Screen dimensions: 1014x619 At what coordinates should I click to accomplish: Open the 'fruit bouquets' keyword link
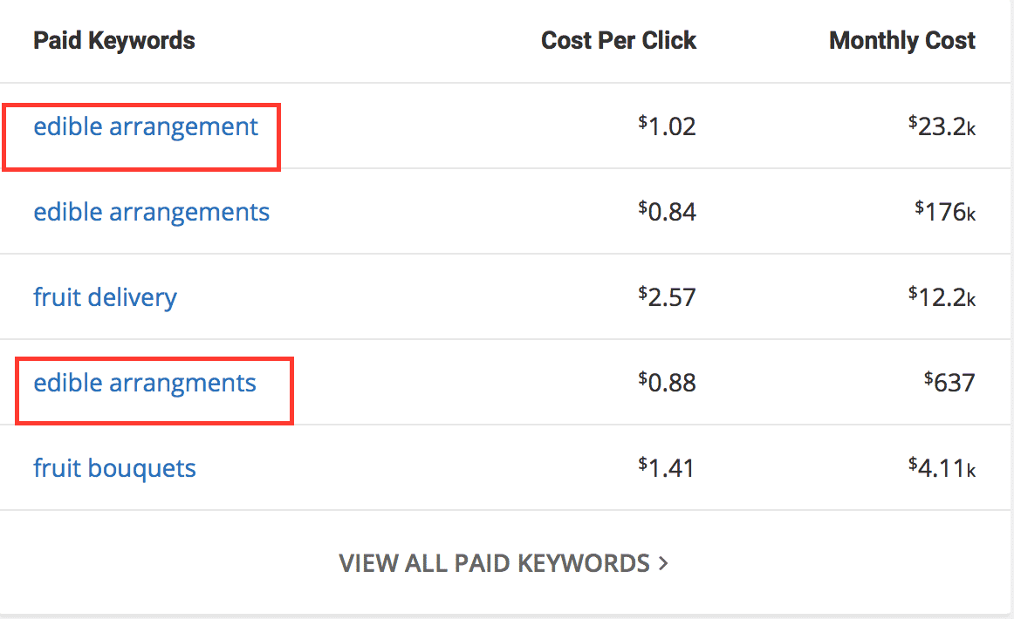point(114,468)
